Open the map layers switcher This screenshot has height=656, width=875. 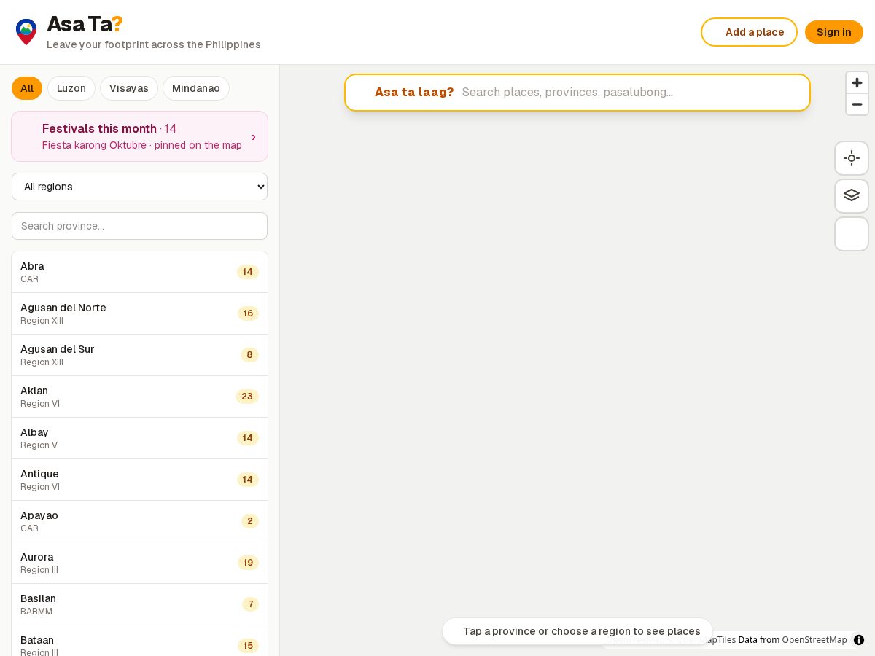point(852,196)
